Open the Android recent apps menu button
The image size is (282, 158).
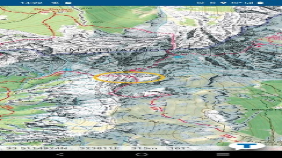(223, 154)
